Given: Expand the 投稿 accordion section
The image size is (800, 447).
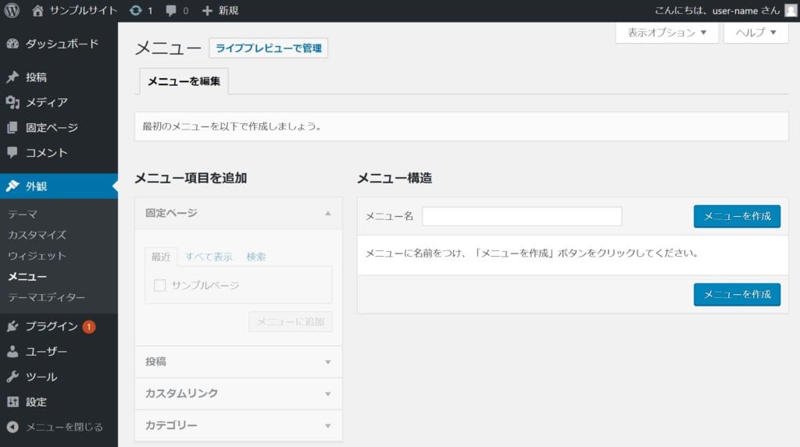Looking at the screenshot, I should tap(238, 362).
